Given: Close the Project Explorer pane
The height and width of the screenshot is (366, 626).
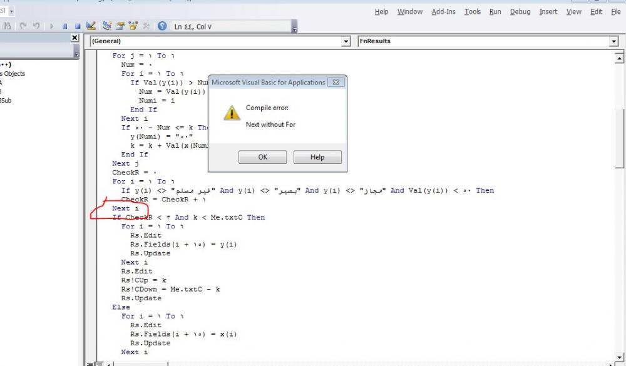Looking at the screenshot, I should [74, 38].
